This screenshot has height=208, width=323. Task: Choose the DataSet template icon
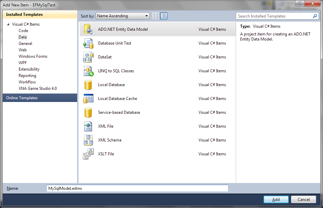pyautogui.click(x=88, y=57)
